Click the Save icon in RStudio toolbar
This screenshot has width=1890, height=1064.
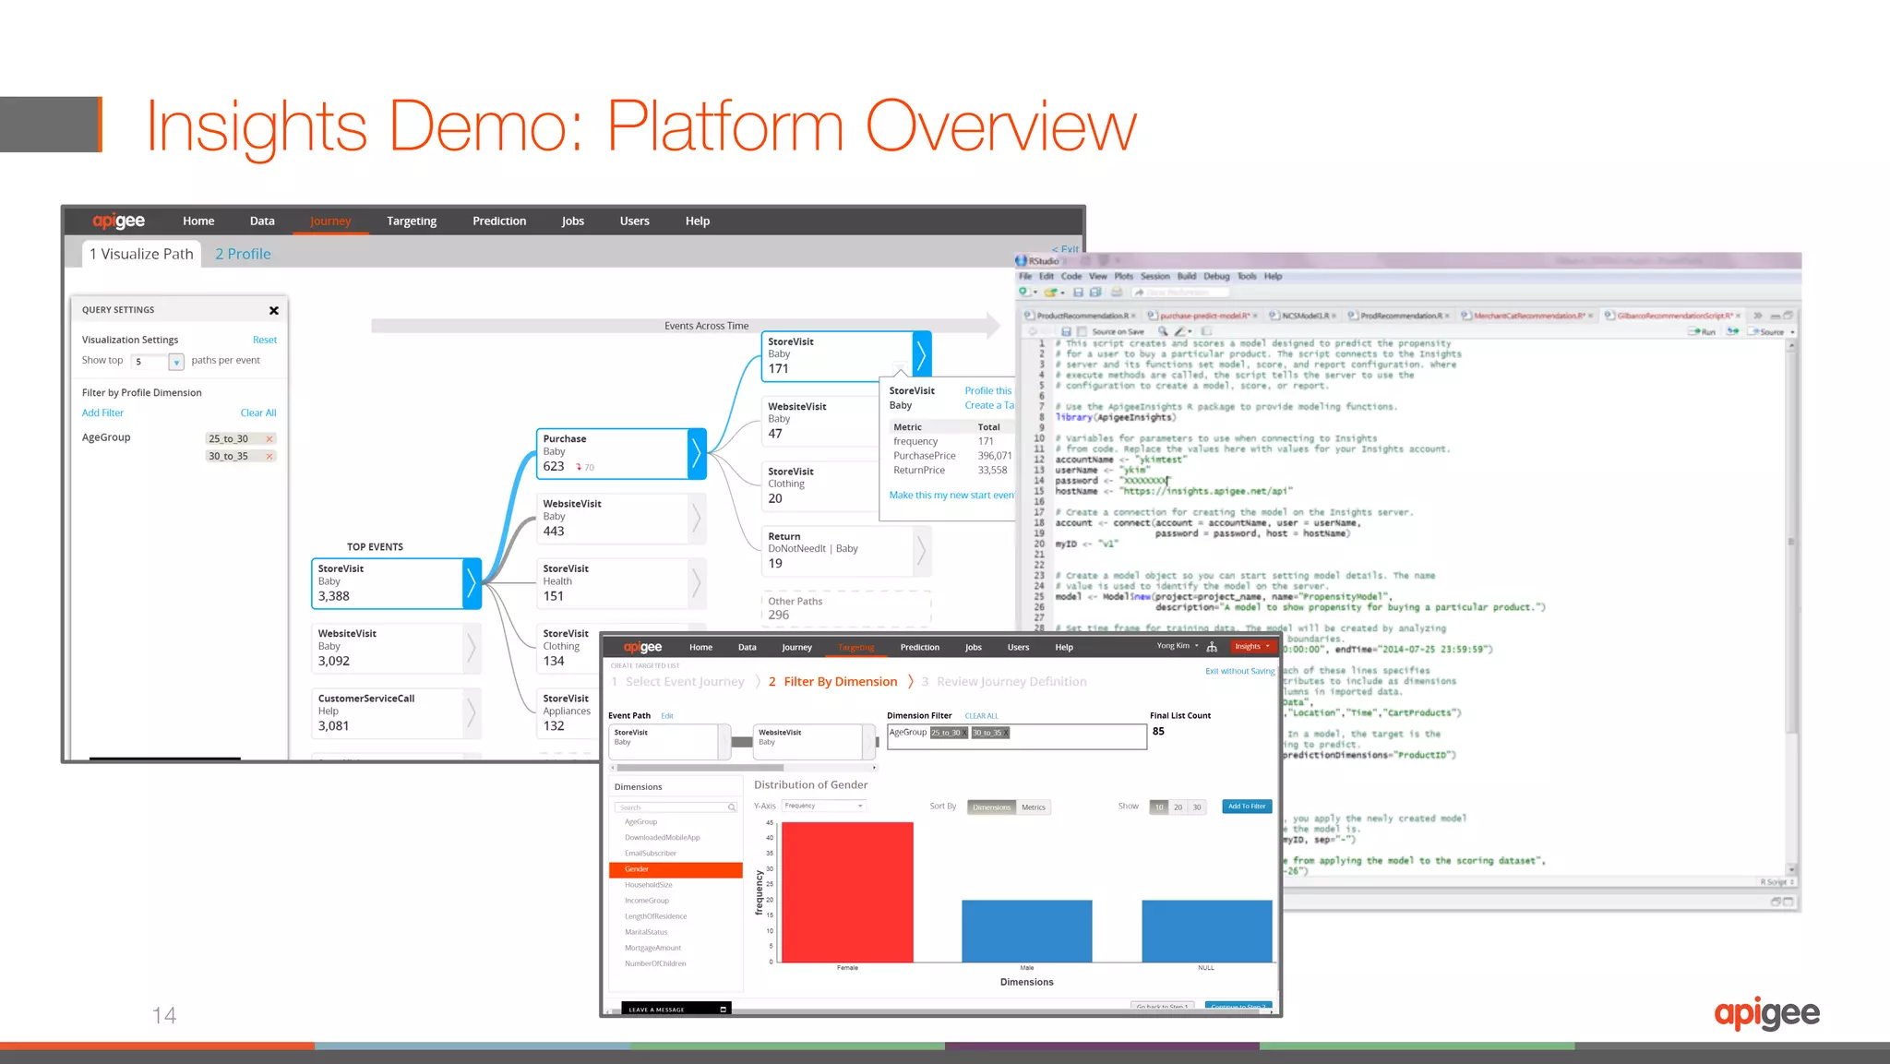coord(1077,293)
